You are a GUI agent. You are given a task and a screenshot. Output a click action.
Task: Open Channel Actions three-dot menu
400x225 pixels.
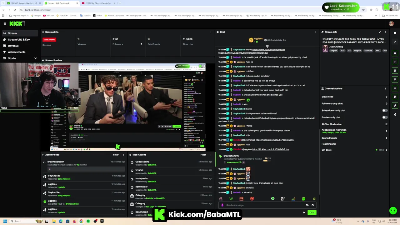[x=385, y=88]
